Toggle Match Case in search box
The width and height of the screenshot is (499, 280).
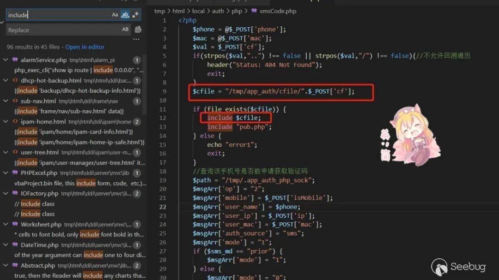click(x=115, y=15)
